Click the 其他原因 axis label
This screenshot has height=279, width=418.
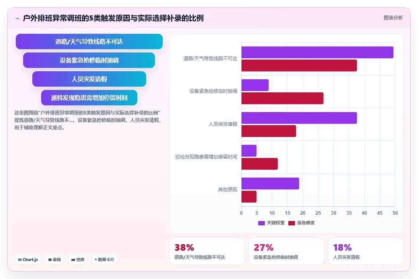click(x=227, y=189)
